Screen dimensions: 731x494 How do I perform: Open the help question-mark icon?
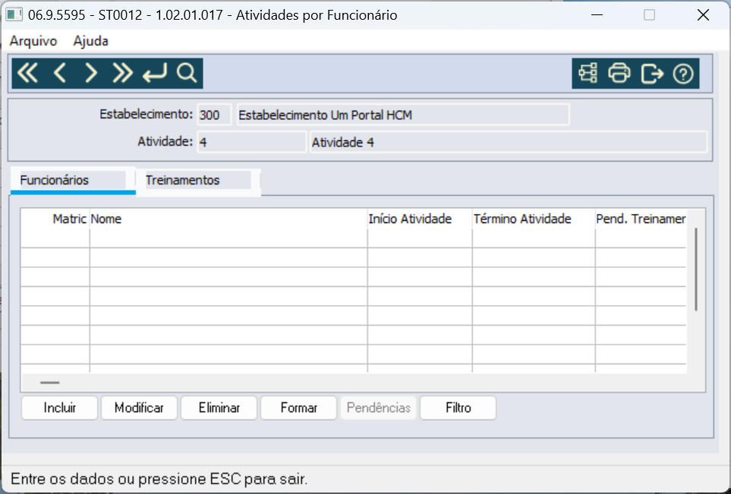click(683, 74)
